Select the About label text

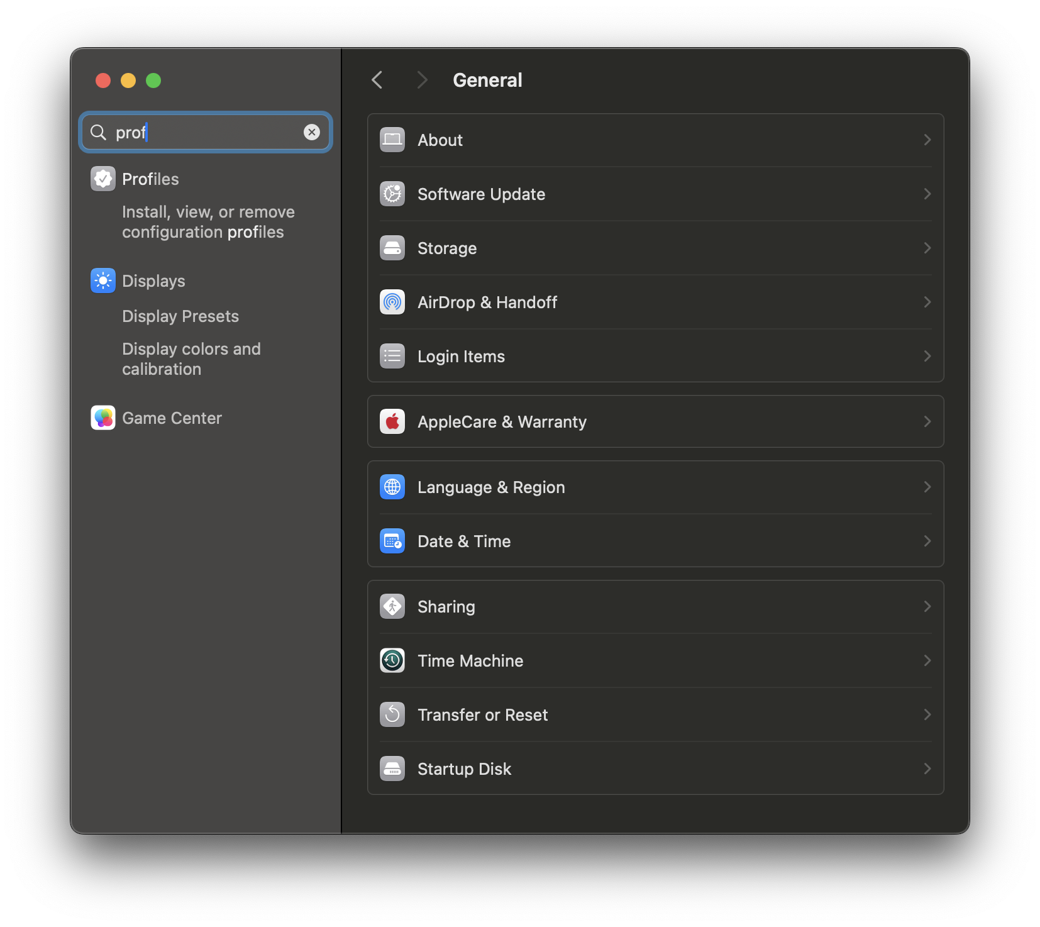coord(440,140)
